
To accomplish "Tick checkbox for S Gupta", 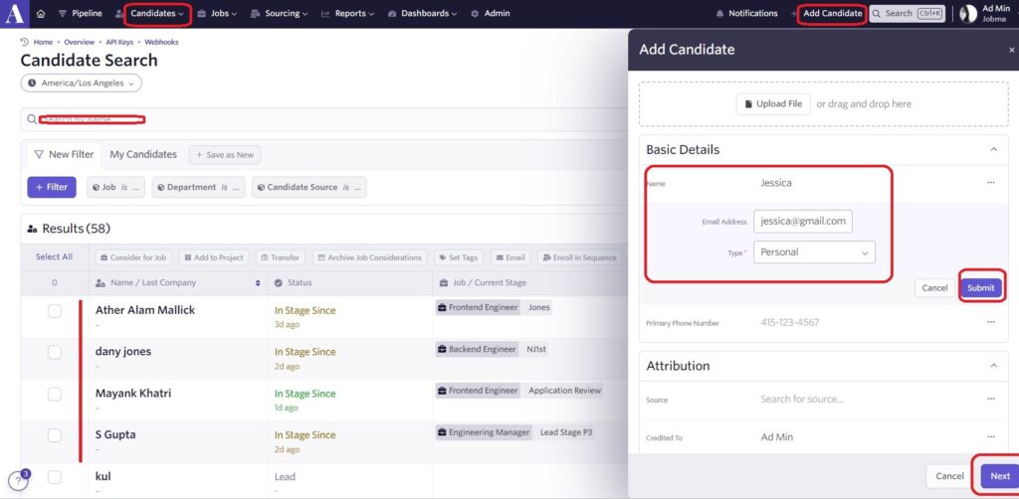I will (x=55, y=435).
